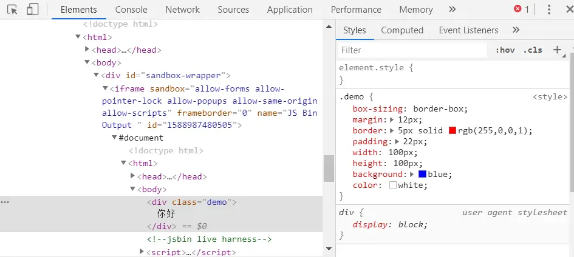
Task: Select the Computed sub-tab
Action: tap(402, 30)
